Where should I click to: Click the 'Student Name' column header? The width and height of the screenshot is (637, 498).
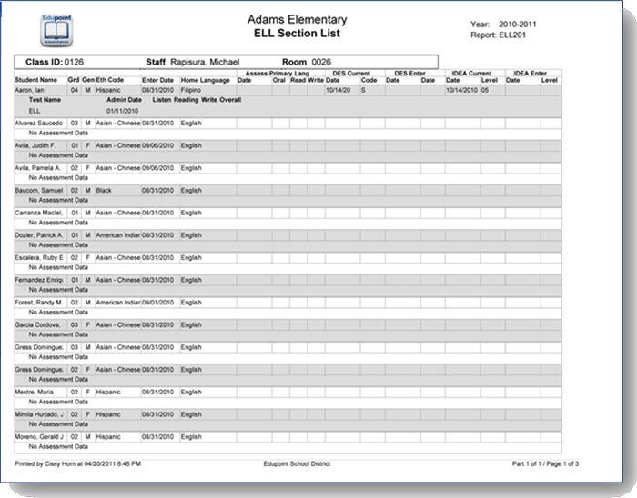click(35, 80)
